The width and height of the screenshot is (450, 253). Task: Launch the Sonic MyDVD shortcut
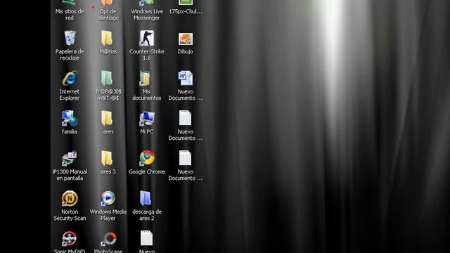69,238
